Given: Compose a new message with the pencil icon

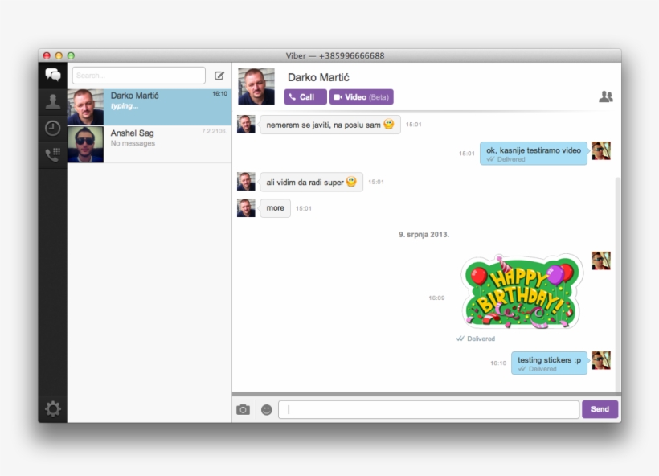Looking at the screenshot, I should 219,75.
